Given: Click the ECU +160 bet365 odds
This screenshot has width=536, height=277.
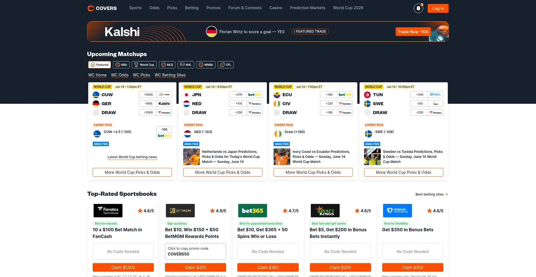Looking at the screenshot, I should (x=336, y=95).
